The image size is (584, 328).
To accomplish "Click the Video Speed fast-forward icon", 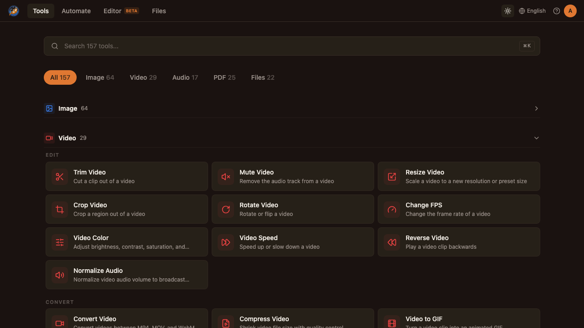I will [226, 242].
